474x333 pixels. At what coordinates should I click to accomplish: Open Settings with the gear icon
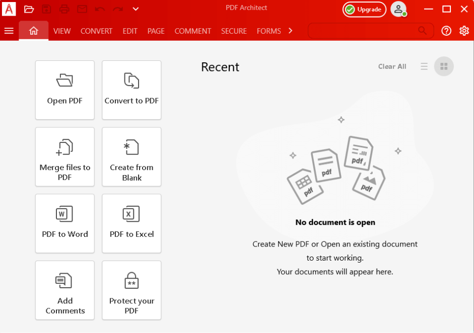464,31
